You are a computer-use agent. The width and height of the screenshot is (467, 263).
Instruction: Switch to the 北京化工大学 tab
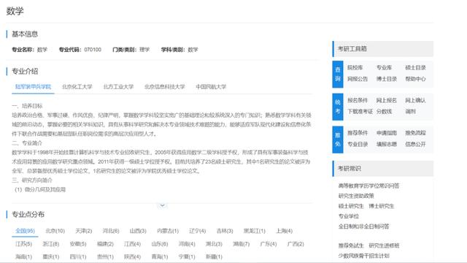[x=77, y=87]
